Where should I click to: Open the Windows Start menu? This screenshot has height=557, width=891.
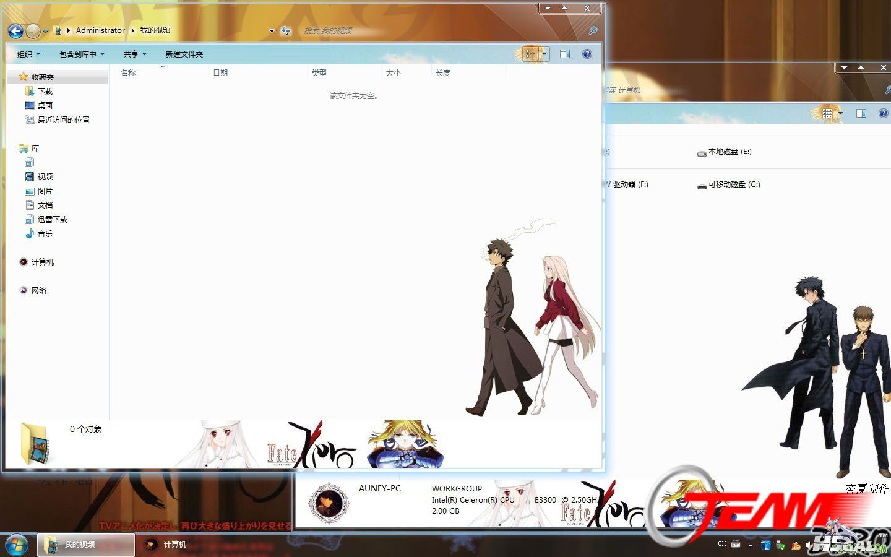tap(17, 545)
